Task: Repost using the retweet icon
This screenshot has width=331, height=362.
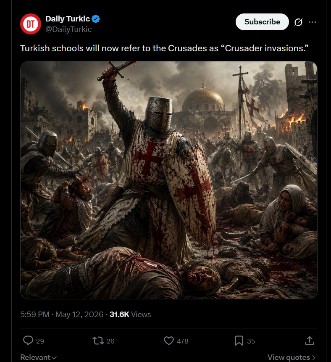Action: [x=98, y=341]
